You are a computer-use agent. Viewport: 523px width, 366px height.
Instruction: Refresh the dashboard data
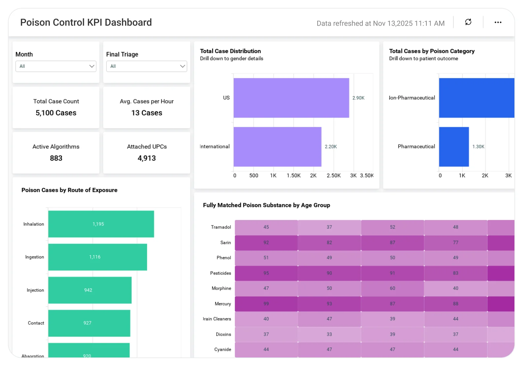point(468,22)
